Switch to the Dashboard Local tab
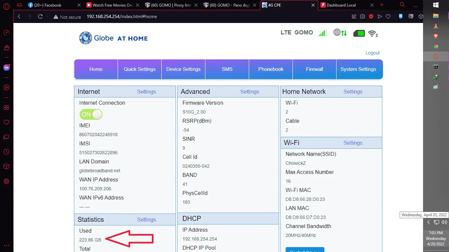Viewport: 449px width, 252px height. point(347,5)
